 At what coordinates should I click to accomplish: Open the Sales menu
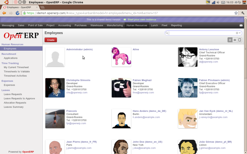pos(21,25)
